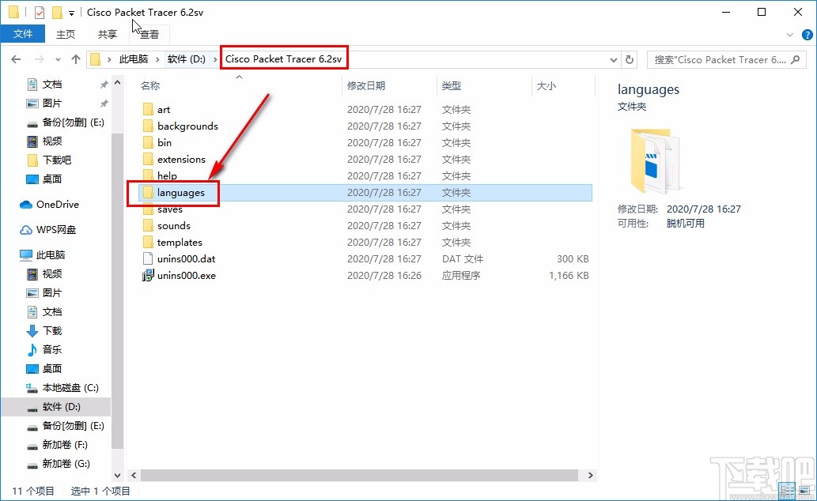Sort by 修改日期 column header
This screenshot has height=501, width=817.
[366, 86]
